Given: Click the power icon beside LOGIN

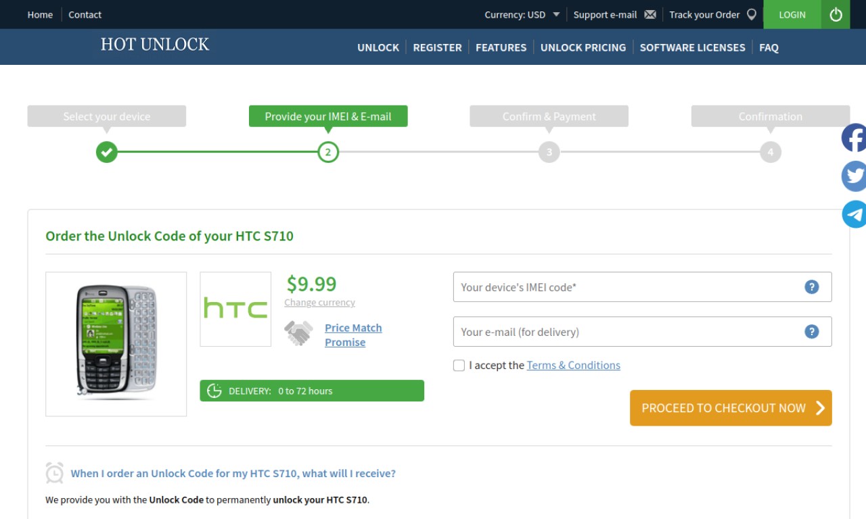Looking at the screenshot, I should (x=836, y=14).
